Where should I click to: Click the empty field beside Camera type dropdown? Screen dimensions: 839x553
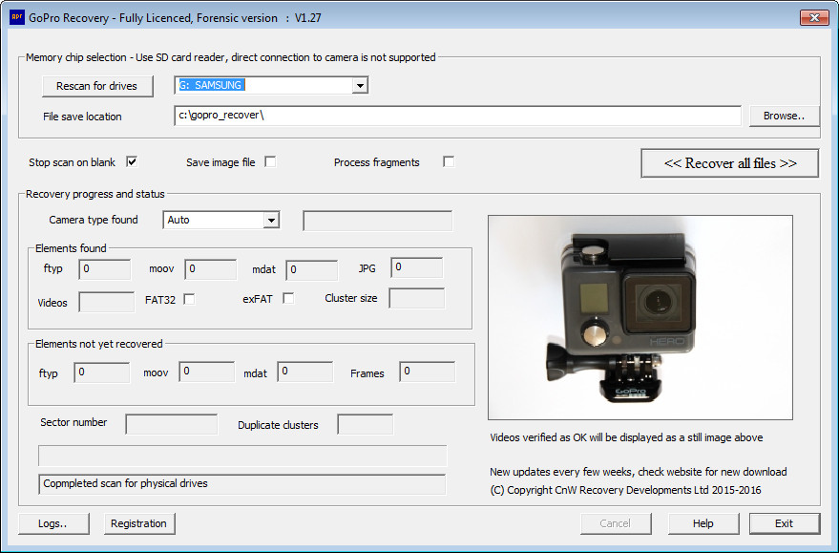[377, 221]
